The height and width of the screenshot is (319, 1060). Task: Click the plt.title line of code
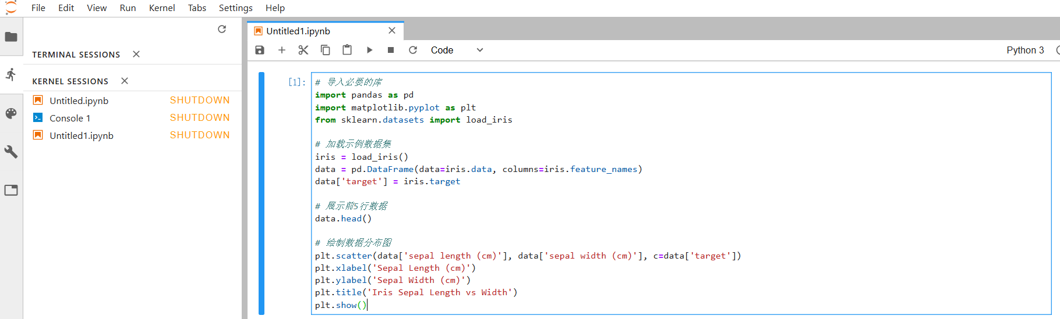416,292
